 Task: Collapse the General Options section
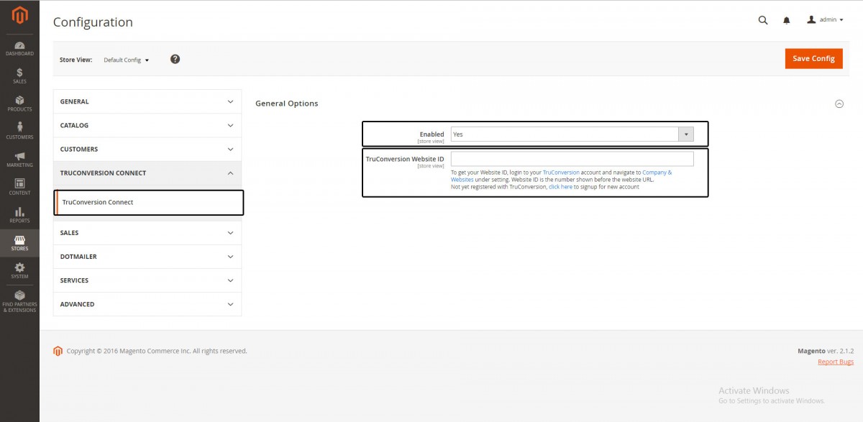839,104
